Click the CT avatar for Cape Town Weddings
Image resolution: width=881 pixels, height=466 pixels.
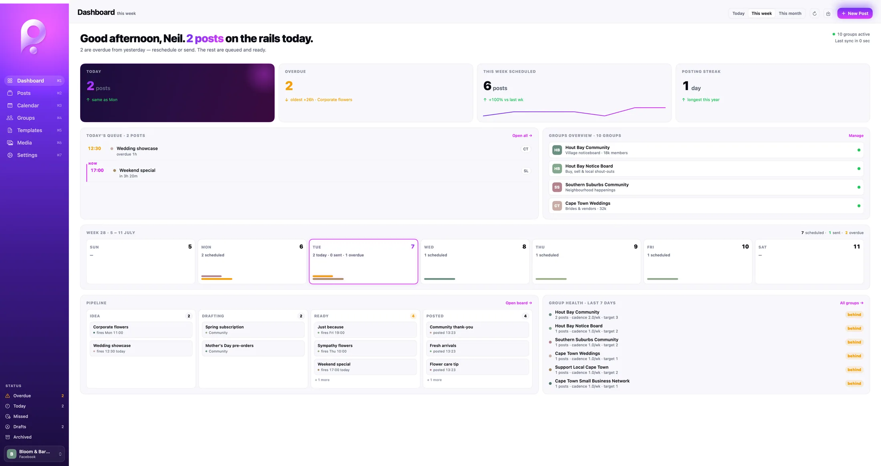point(557,206)
